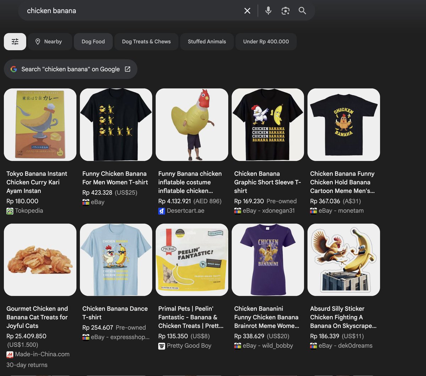
Task: Open Chicken Banana Graphic Short Sleeve title
Action: (x=268, y=182)
